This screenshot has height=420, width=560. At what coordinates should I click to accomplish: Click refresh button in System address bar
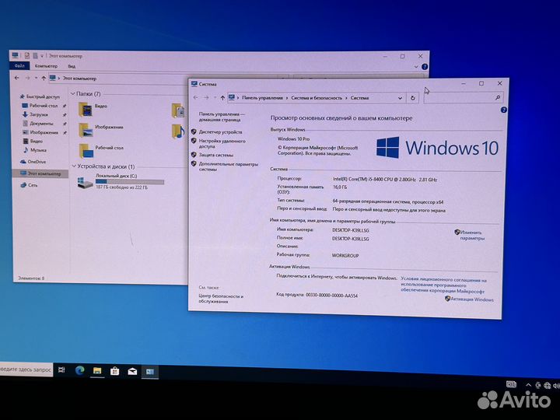point(412,98)
